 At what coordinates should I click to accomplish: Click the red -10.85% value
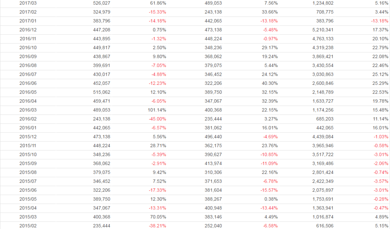[269, 154]
